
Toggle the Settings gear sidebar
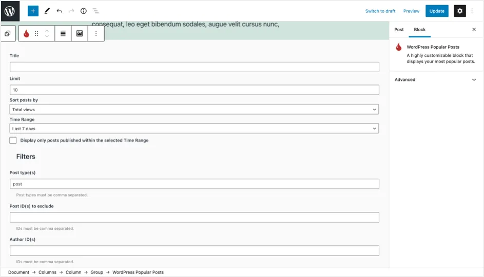459,11
